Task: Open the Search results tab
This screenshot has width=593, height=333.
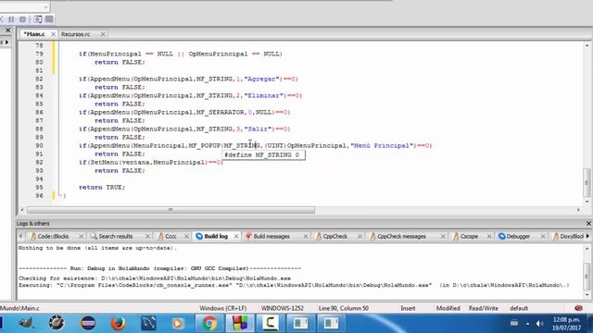Action: coord(115,237)
